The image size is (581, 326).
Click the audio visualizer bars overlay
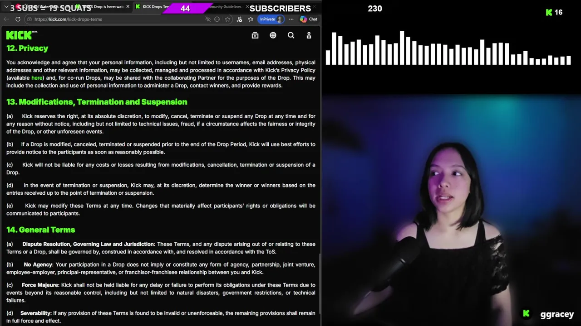pyautogui.click(x=448, y=48)
